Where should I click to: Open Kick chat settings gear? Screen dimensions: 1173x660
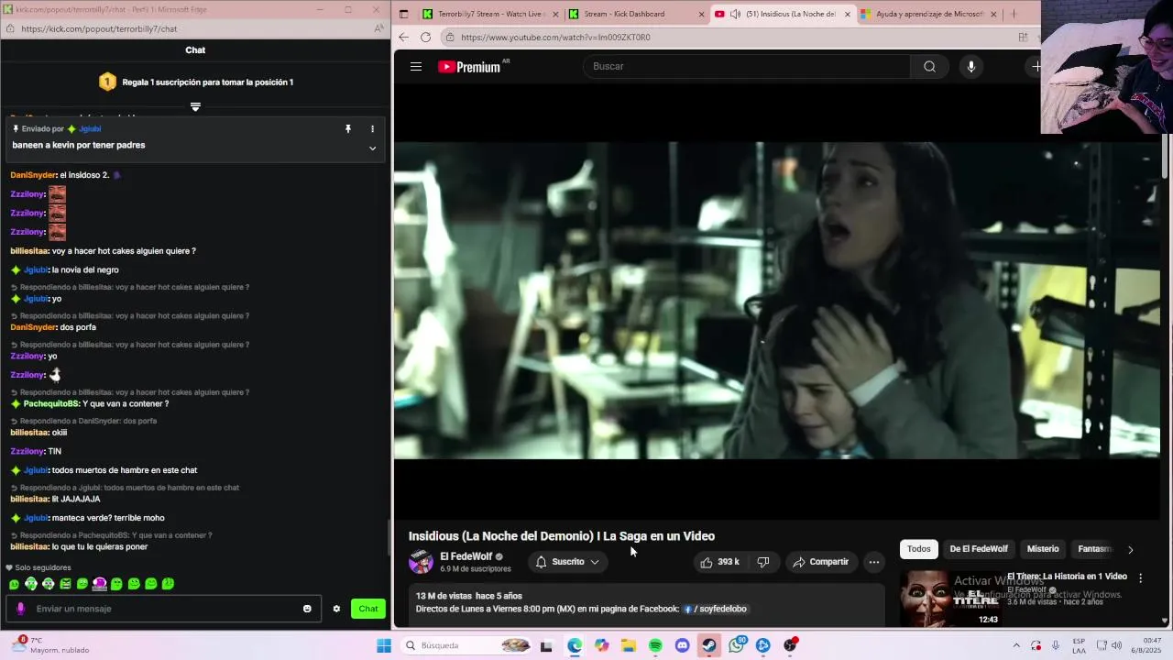336,609
